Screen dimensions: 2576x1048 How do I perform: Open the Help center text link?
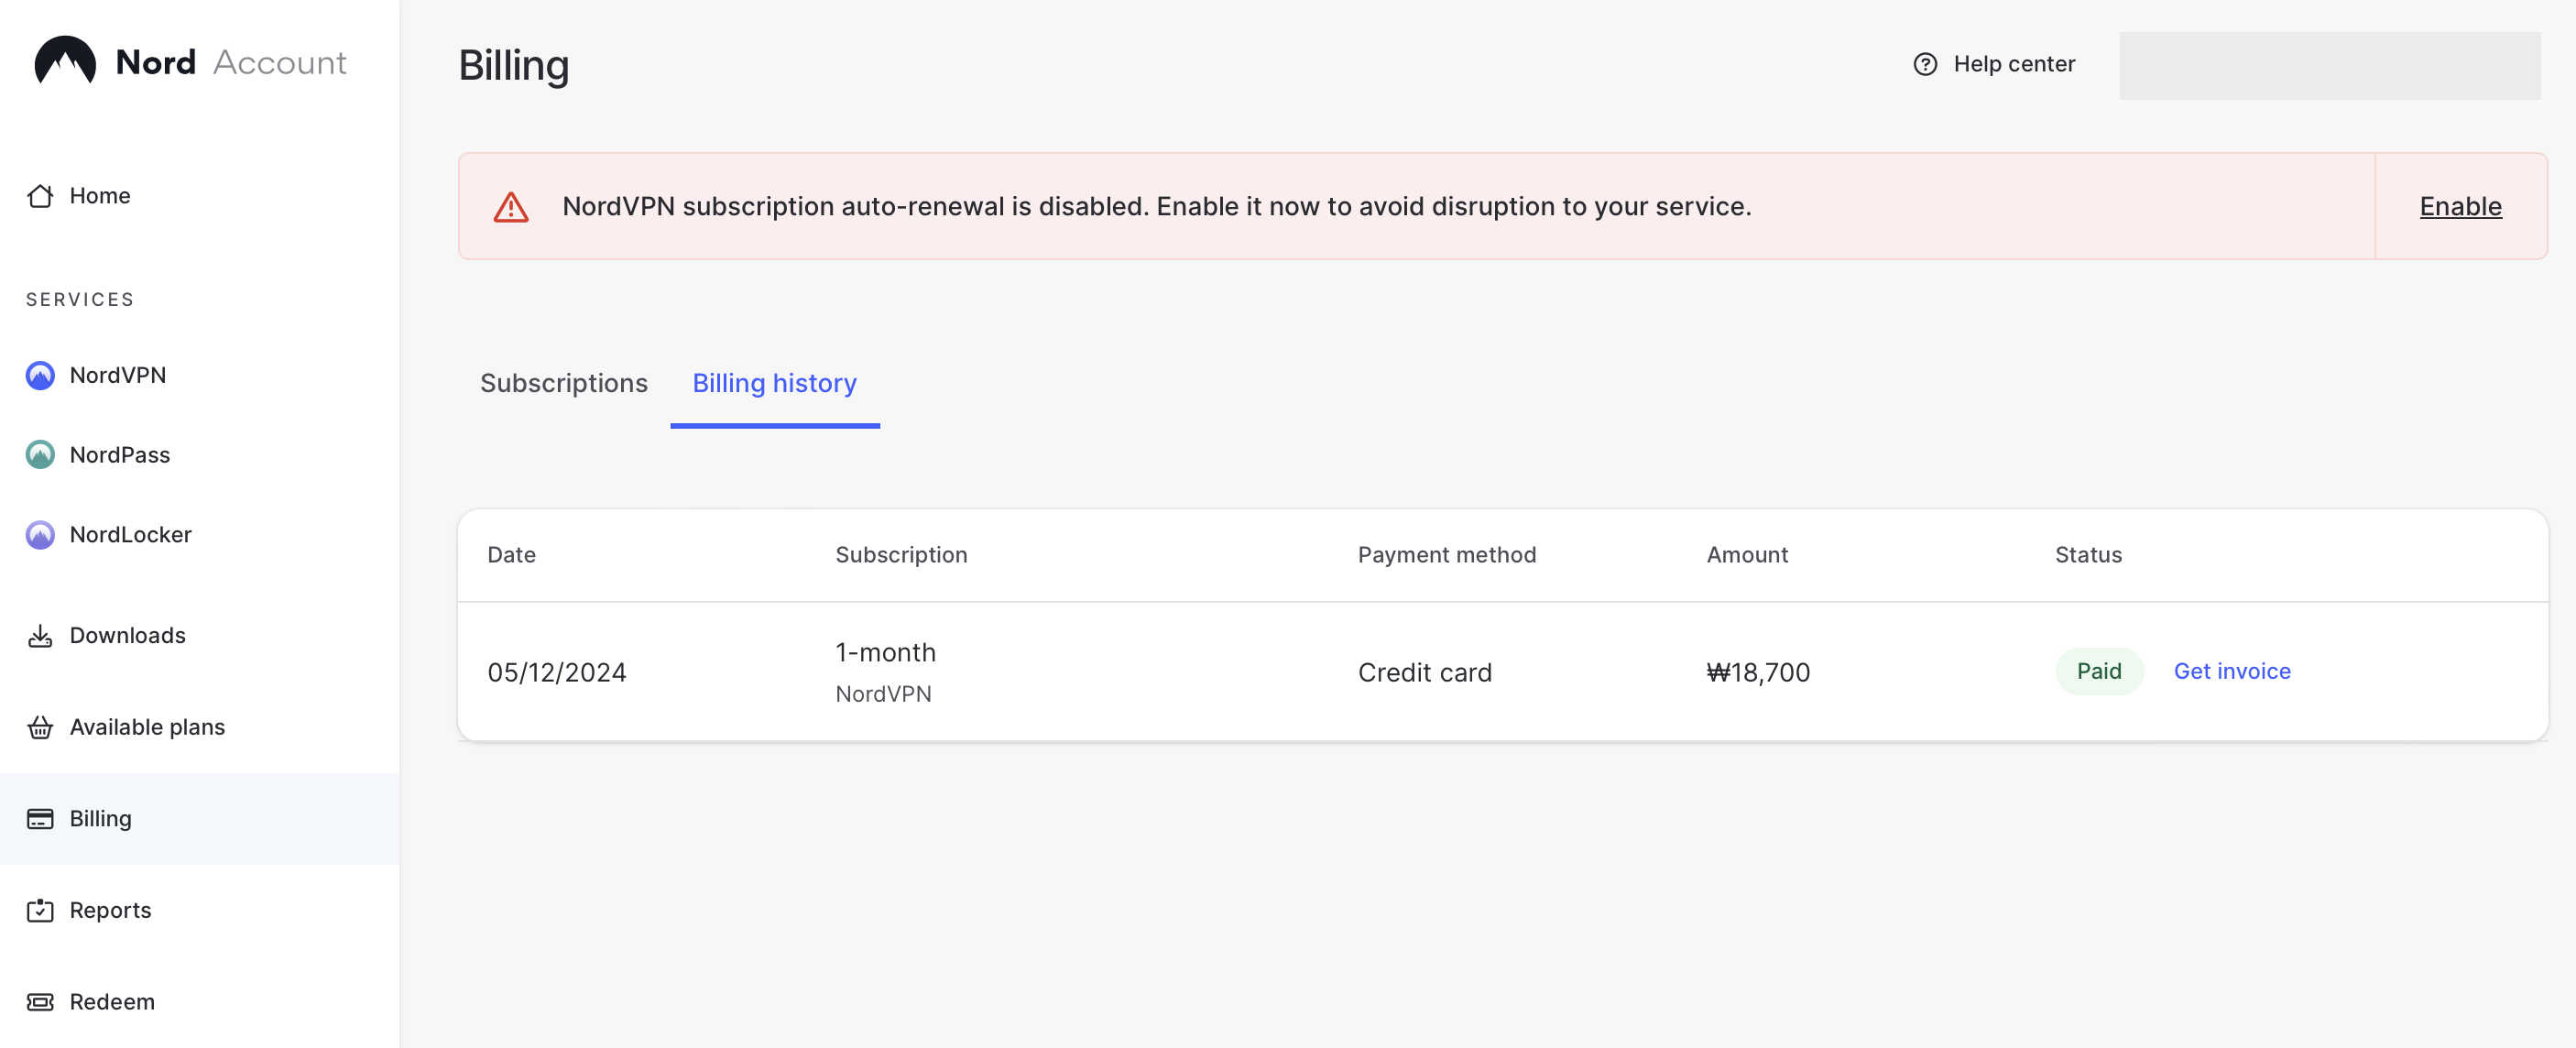pos(2014,64)
